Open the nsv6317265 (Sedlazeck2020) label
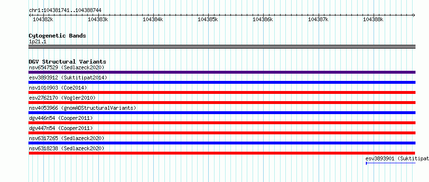The height and width of the screenshot is (182, 429). tap(67, 138)
